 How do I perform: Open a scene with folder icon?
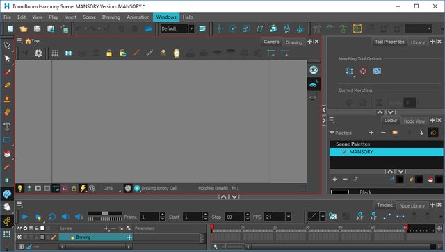24,28
